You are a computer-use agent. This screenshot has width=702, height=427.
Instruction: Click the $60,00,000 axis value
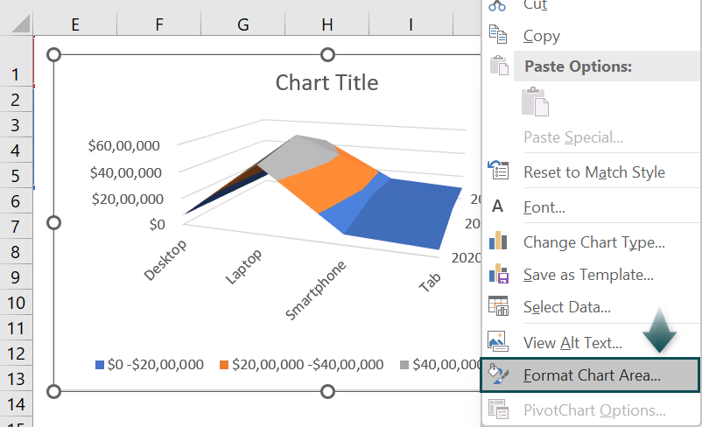(124, 145)
